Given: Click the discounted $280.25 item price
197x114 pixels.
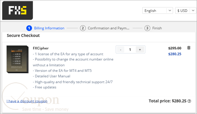Looking at the screenshot, I should [174, 54].
